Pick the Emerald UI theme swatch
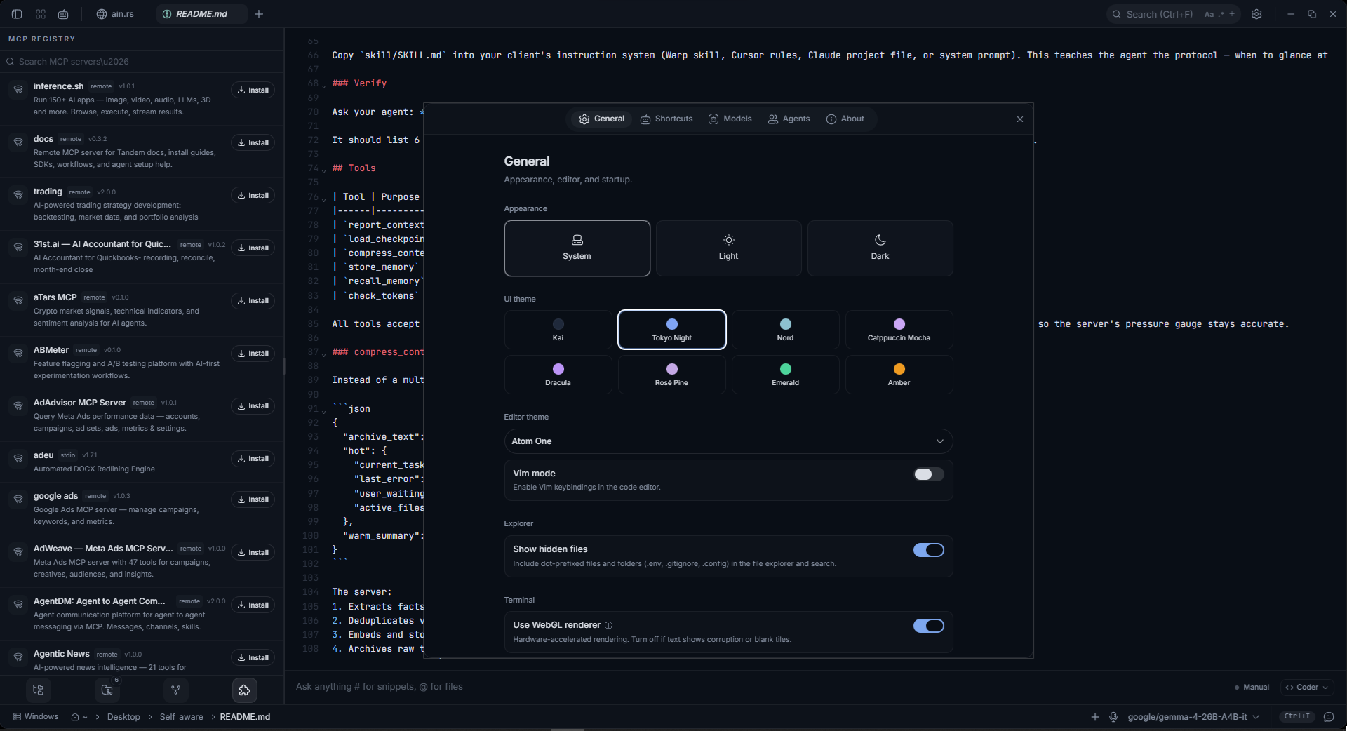Viewport: 1347px width, 731px height. tap(785, 375)
